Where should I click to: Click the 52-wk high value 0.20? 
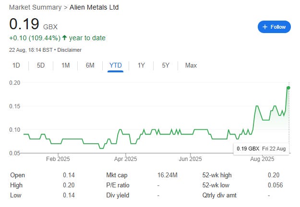[x=274, y=175]
